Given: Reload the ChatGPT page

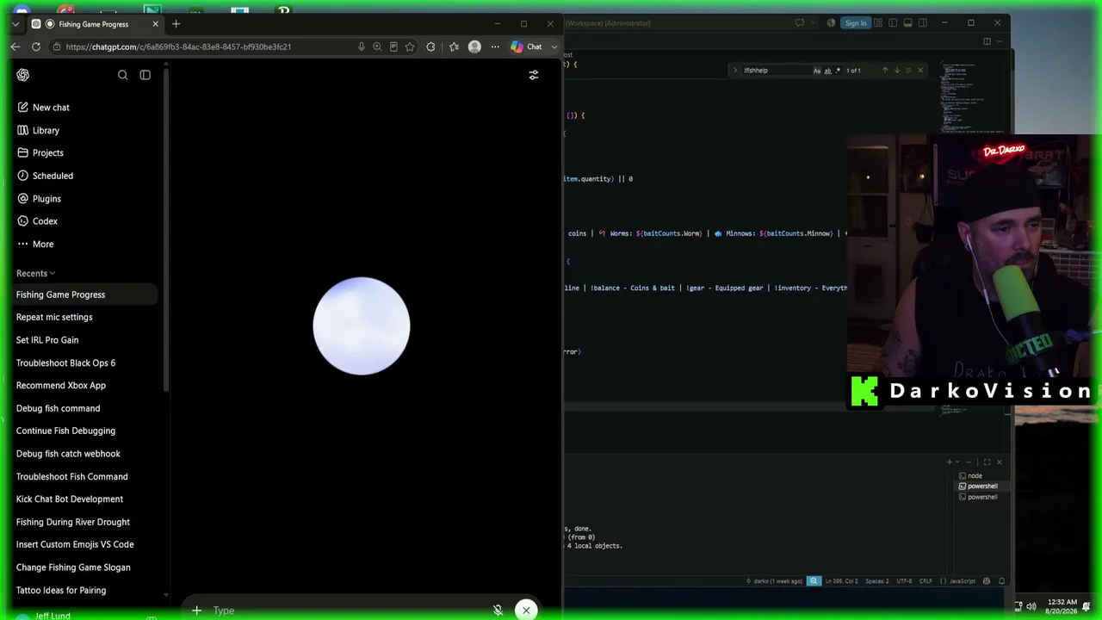Looking at the screenshot, I should pyautogui.click(x=36, y=46).
